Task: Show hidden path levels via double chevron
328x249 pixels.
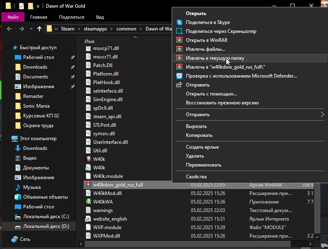Action: tap(56, 29)
